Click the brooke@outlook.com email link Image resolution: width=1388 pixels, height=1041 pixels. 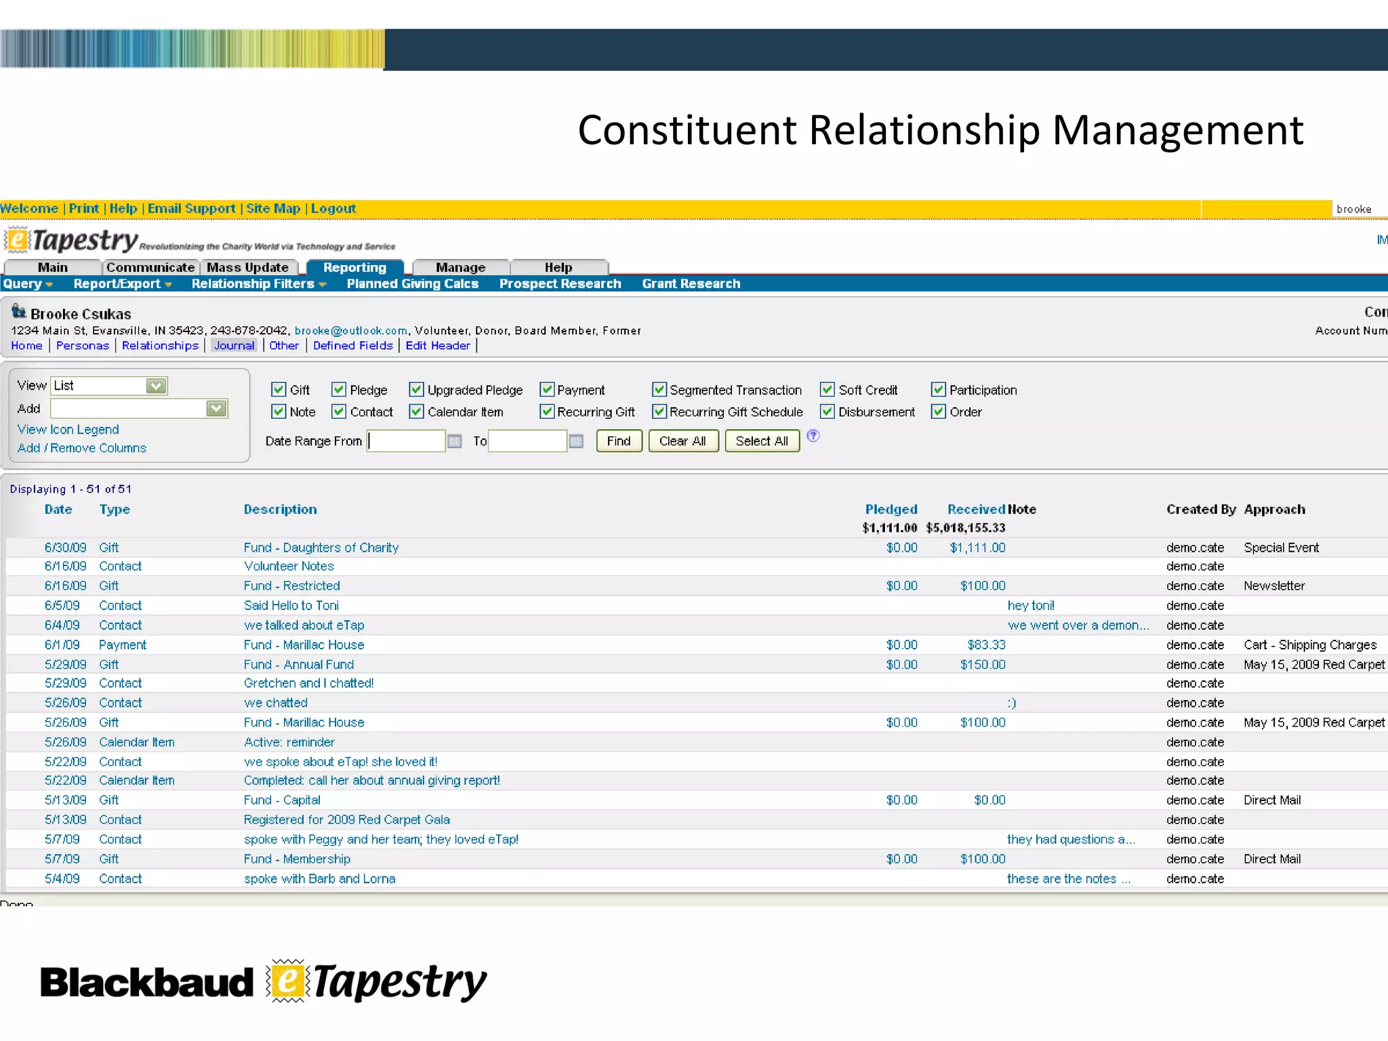(351, 331)
